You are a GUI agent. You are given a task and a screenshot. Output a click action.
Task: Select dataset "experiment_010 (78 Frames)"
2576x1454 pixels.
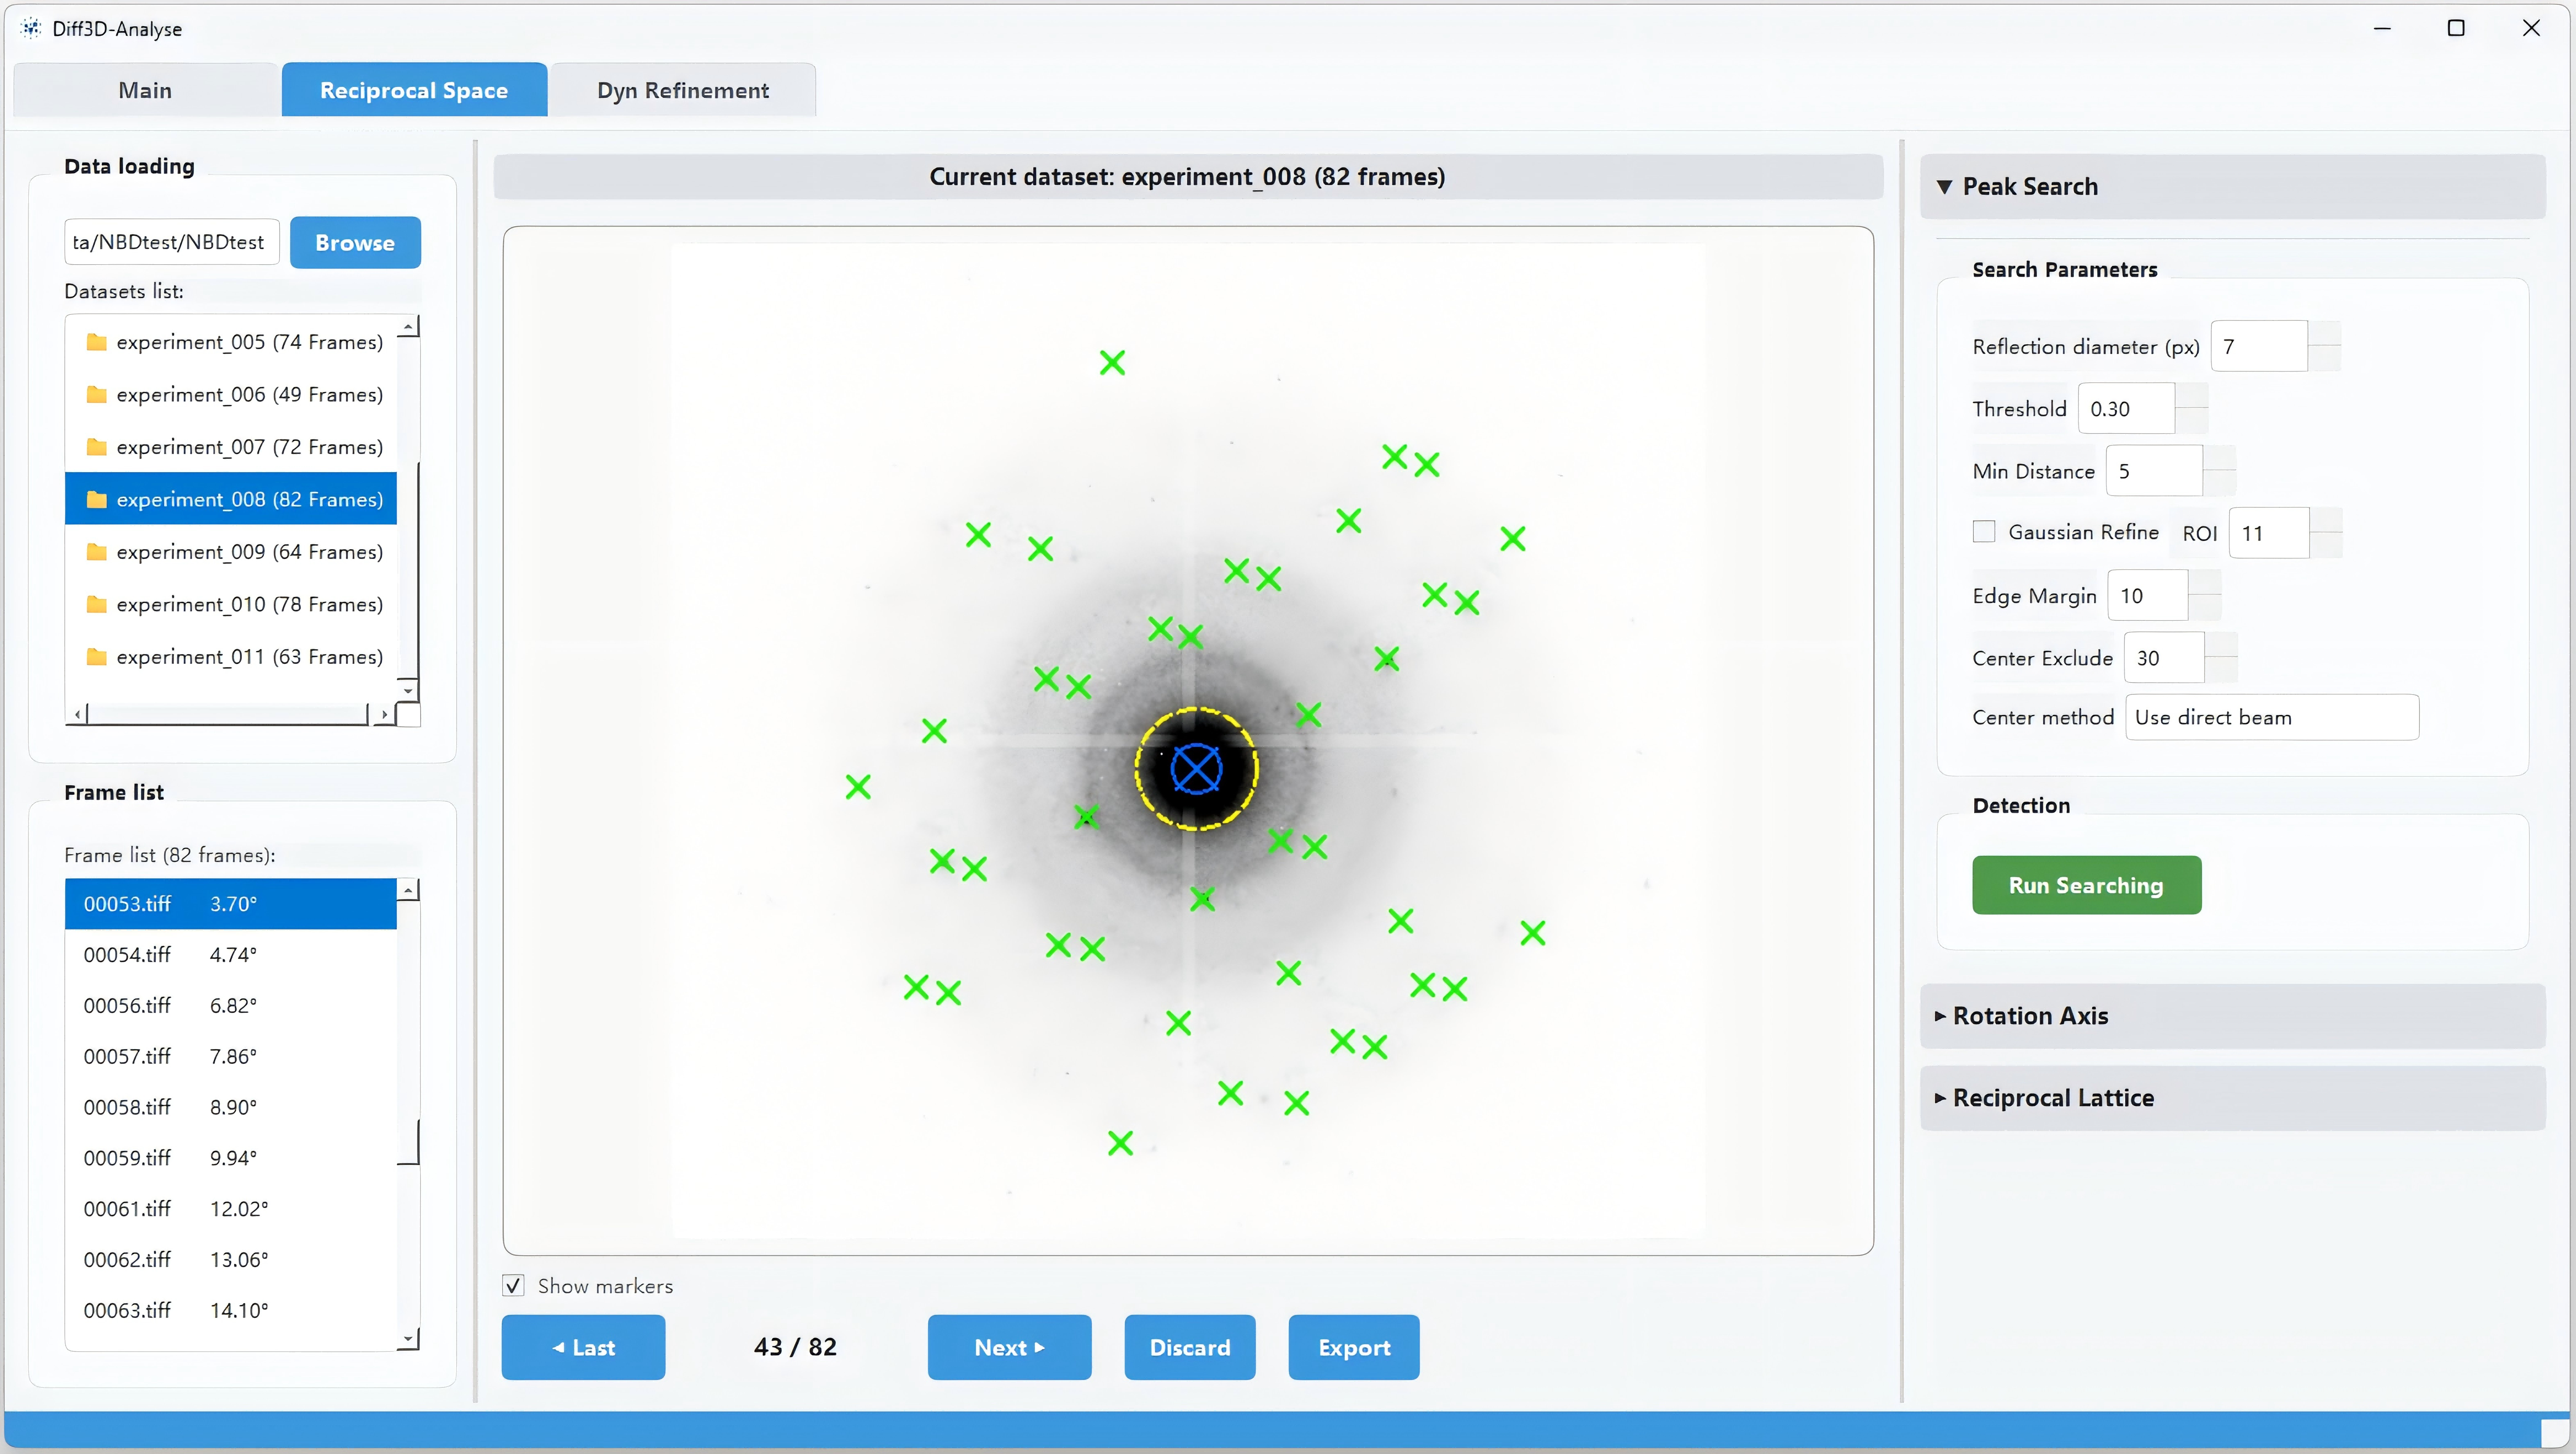coord(231,604)
